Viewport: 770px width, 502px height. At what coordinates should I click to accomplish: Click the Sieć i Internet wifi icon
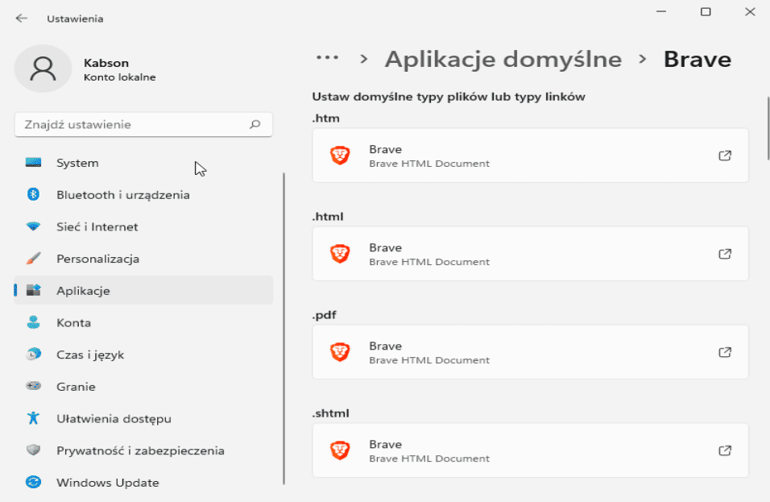click(x=33, y=226)
